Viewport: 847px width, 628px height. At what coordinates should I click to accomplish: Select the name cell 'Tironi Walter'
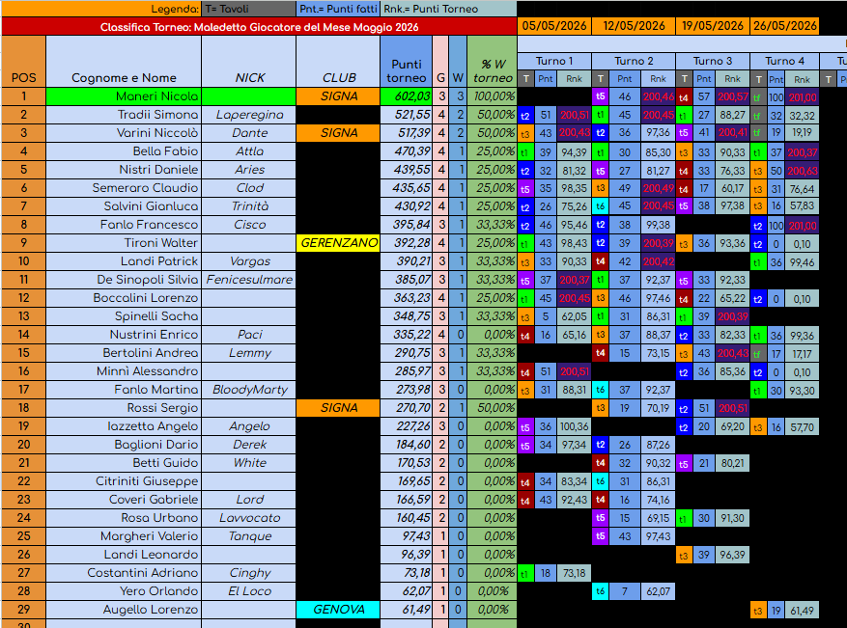(x=124, y=243)
